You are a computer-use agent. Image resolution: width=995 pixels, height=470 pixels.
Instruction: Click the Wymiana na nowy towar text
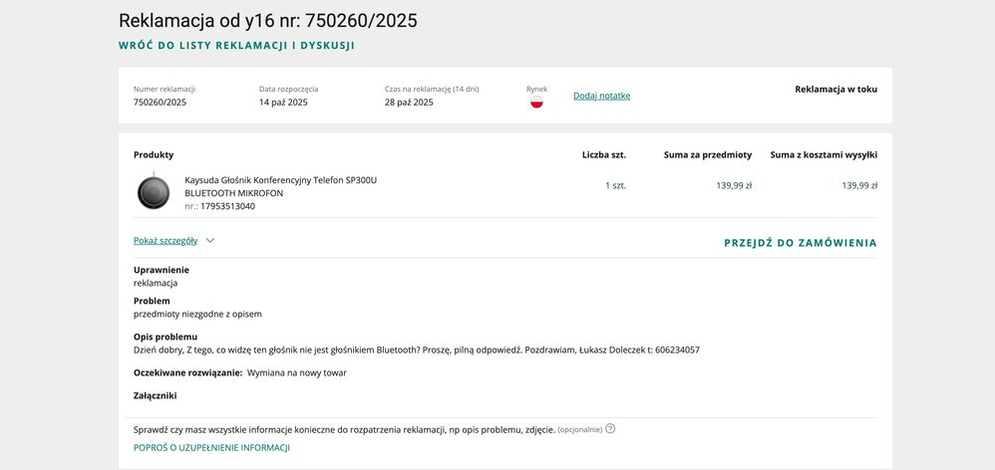(297, 372)
